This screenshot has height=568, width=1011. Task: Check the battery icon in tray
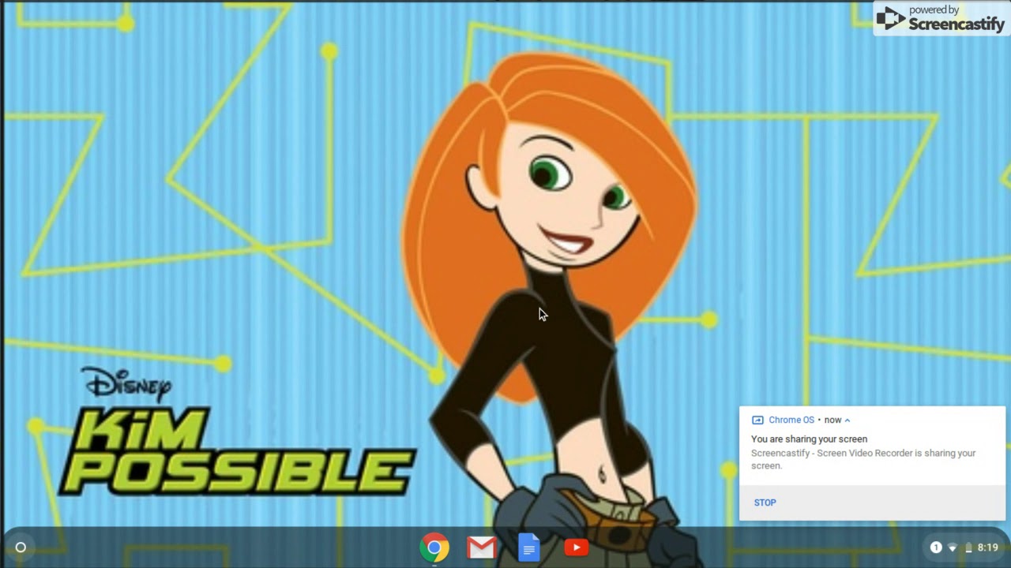[968, 547]
